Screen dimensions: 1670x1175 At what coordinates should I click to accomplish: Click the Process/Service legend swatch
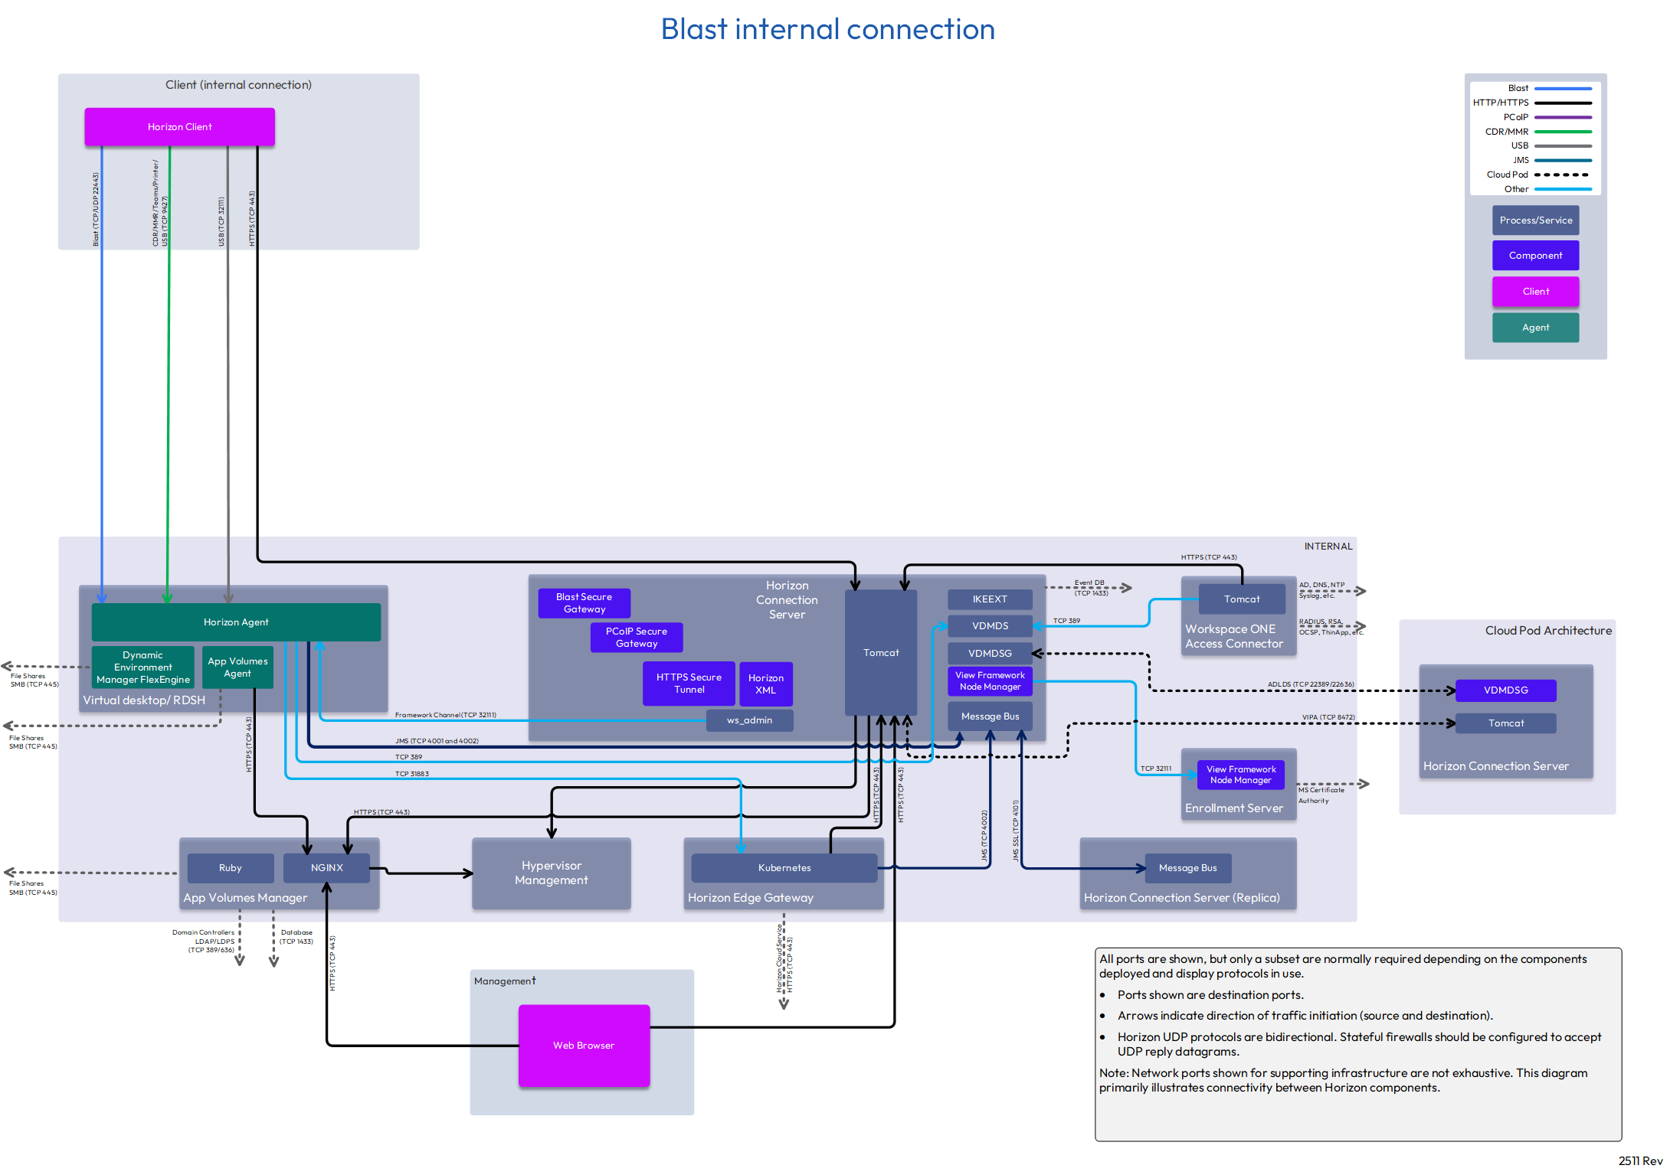[1535, 220]
